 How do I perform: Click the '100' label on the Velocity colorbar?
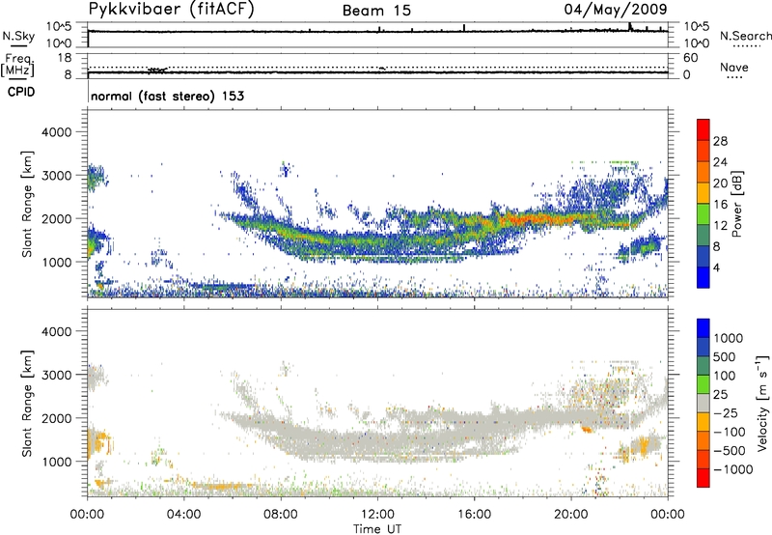pyautogui.click(x=724, y=376)
